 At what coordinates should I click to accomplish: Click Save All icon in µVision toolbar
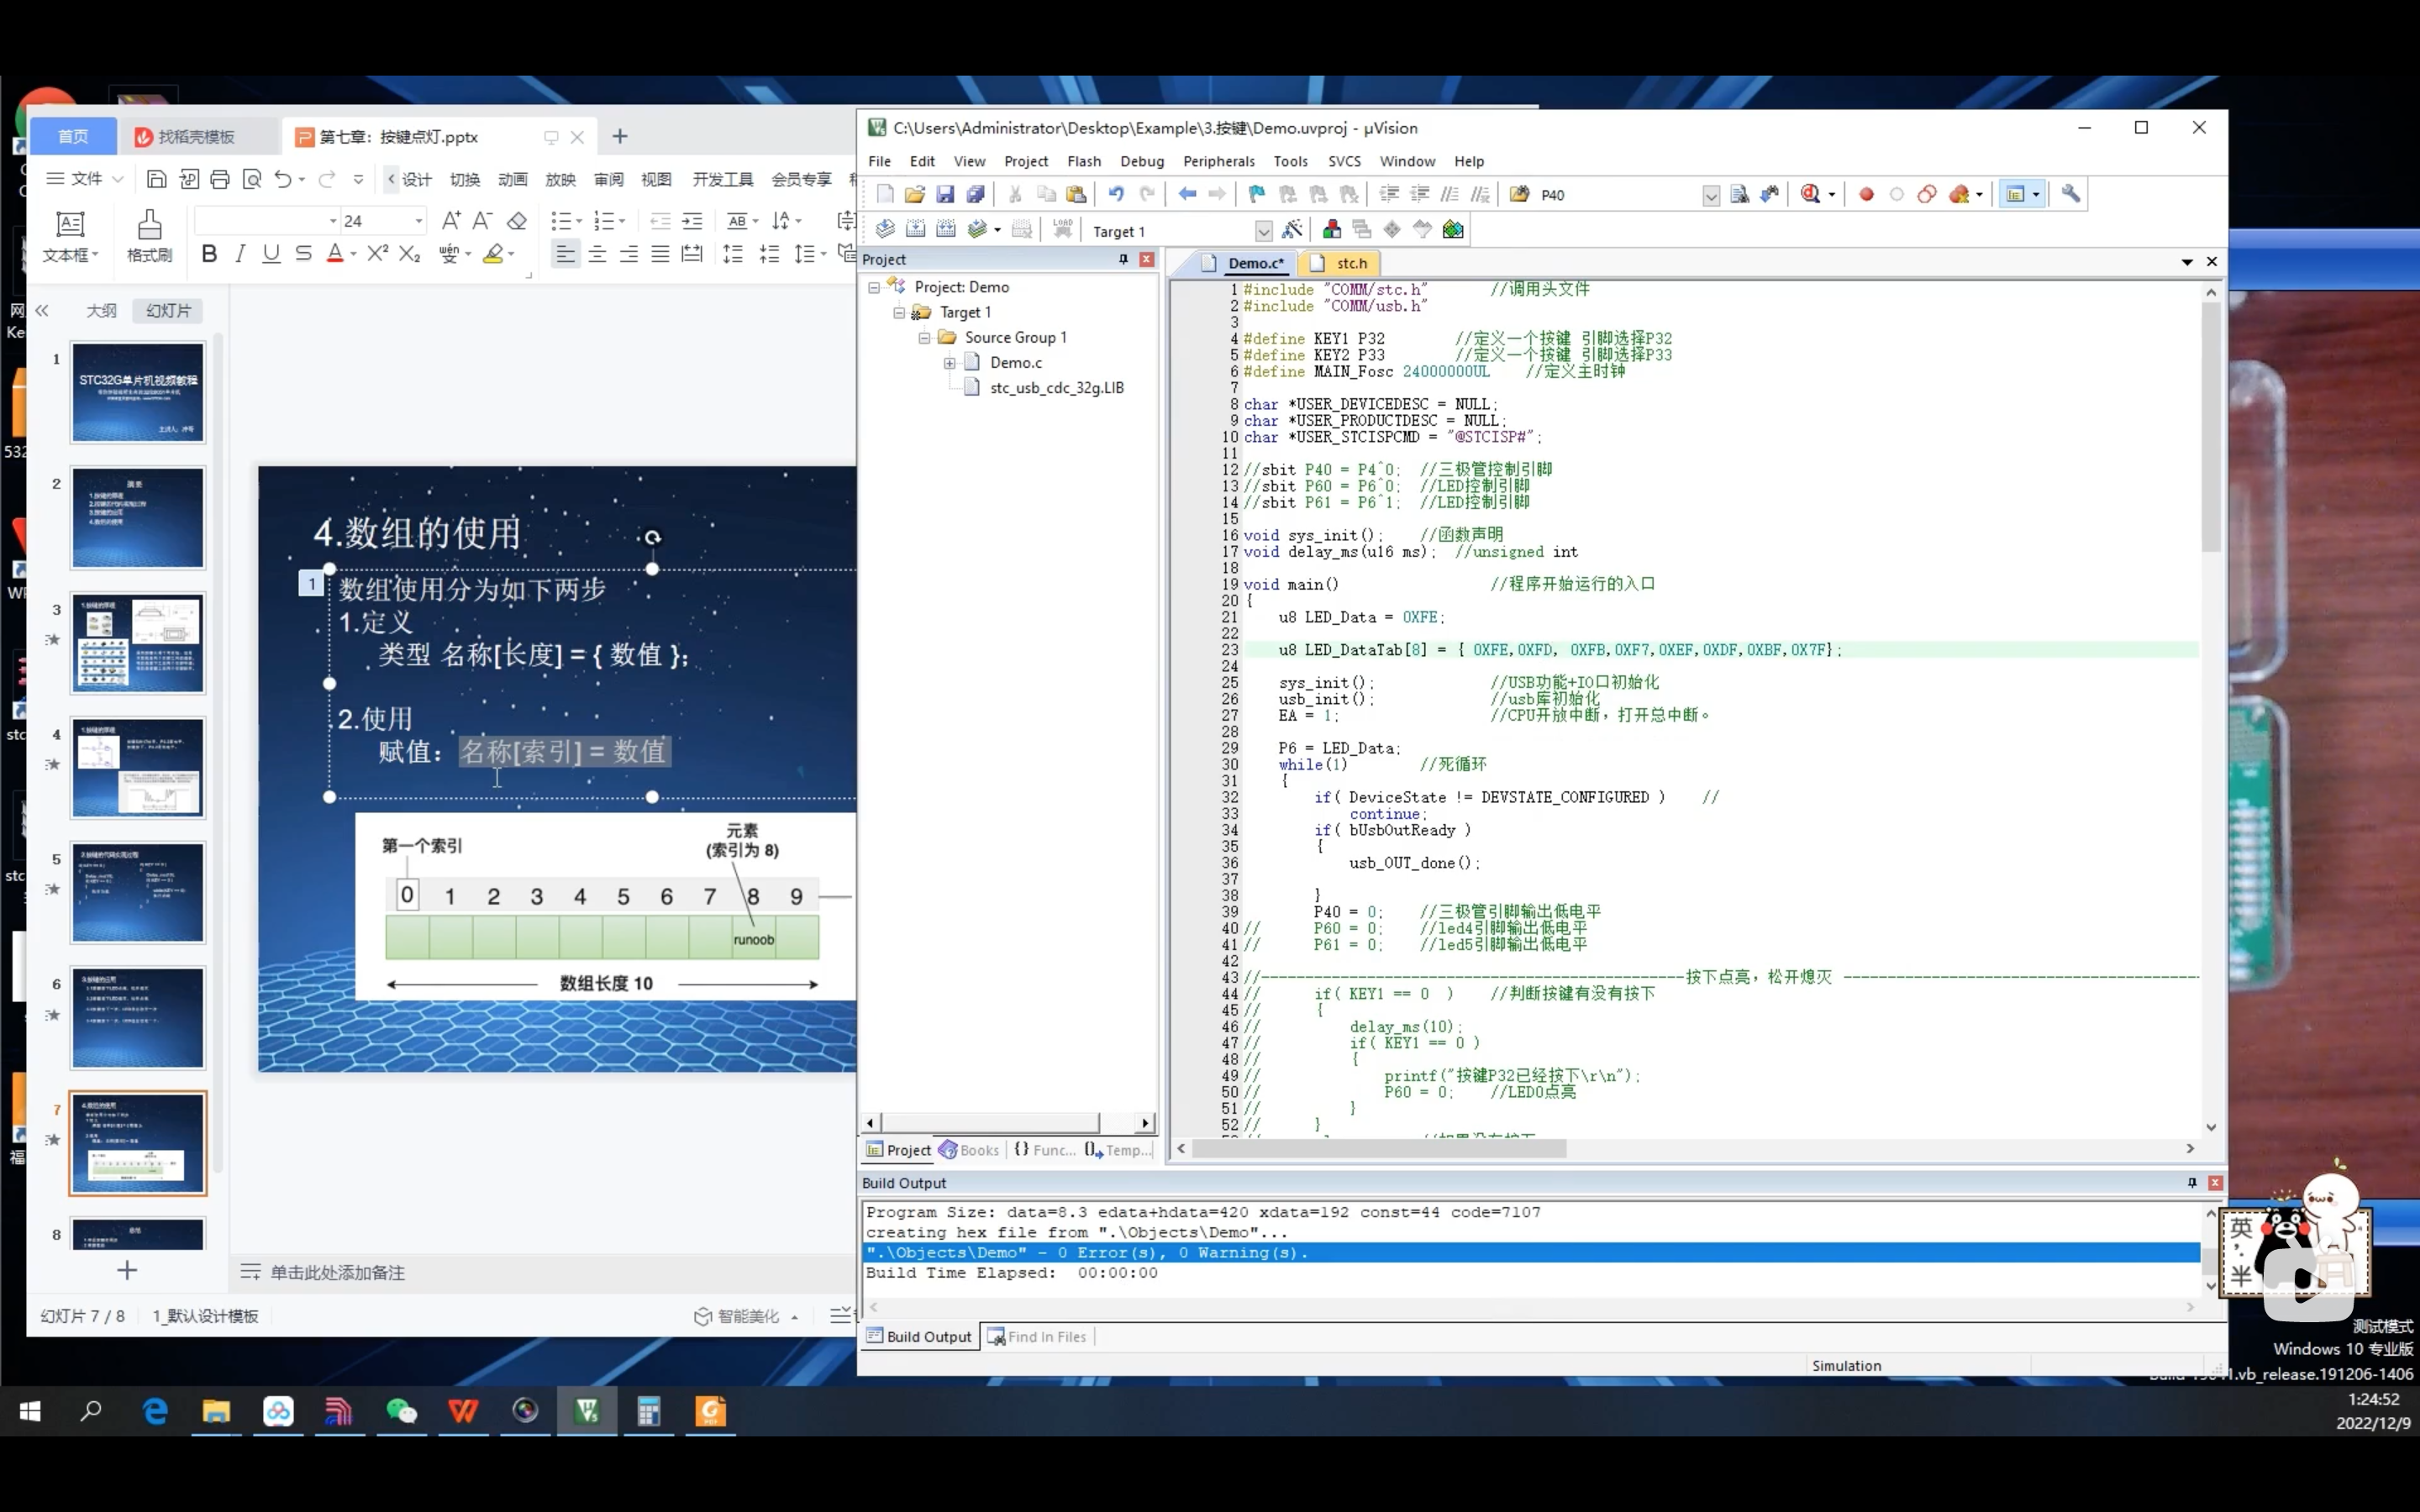(976, 194)
